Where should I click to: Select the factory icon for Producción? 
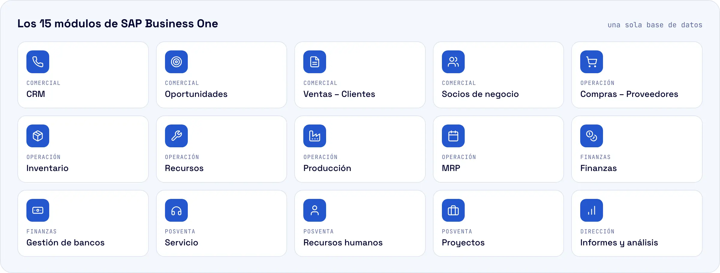point(315,136)
